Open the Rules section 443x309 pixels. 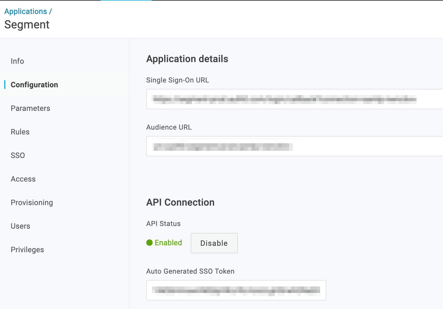click(20, 132)
